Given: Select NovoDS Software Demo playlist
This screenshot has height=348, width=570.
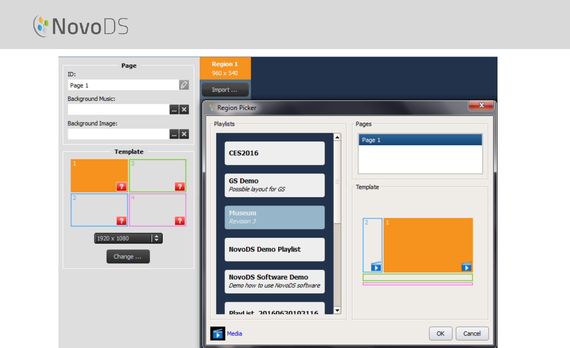Looking at the screenshot, I should point(274,281).
